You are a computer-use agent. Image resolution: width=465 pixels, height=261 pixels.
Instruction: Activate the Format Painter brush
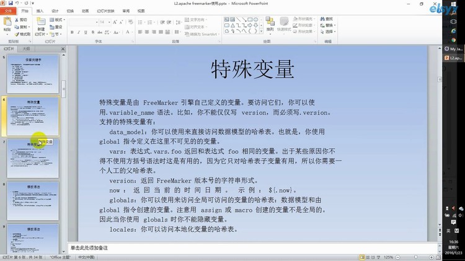22,34
